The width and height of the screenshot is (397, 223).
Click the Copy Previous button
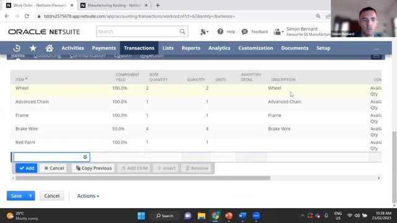(94, 168)
